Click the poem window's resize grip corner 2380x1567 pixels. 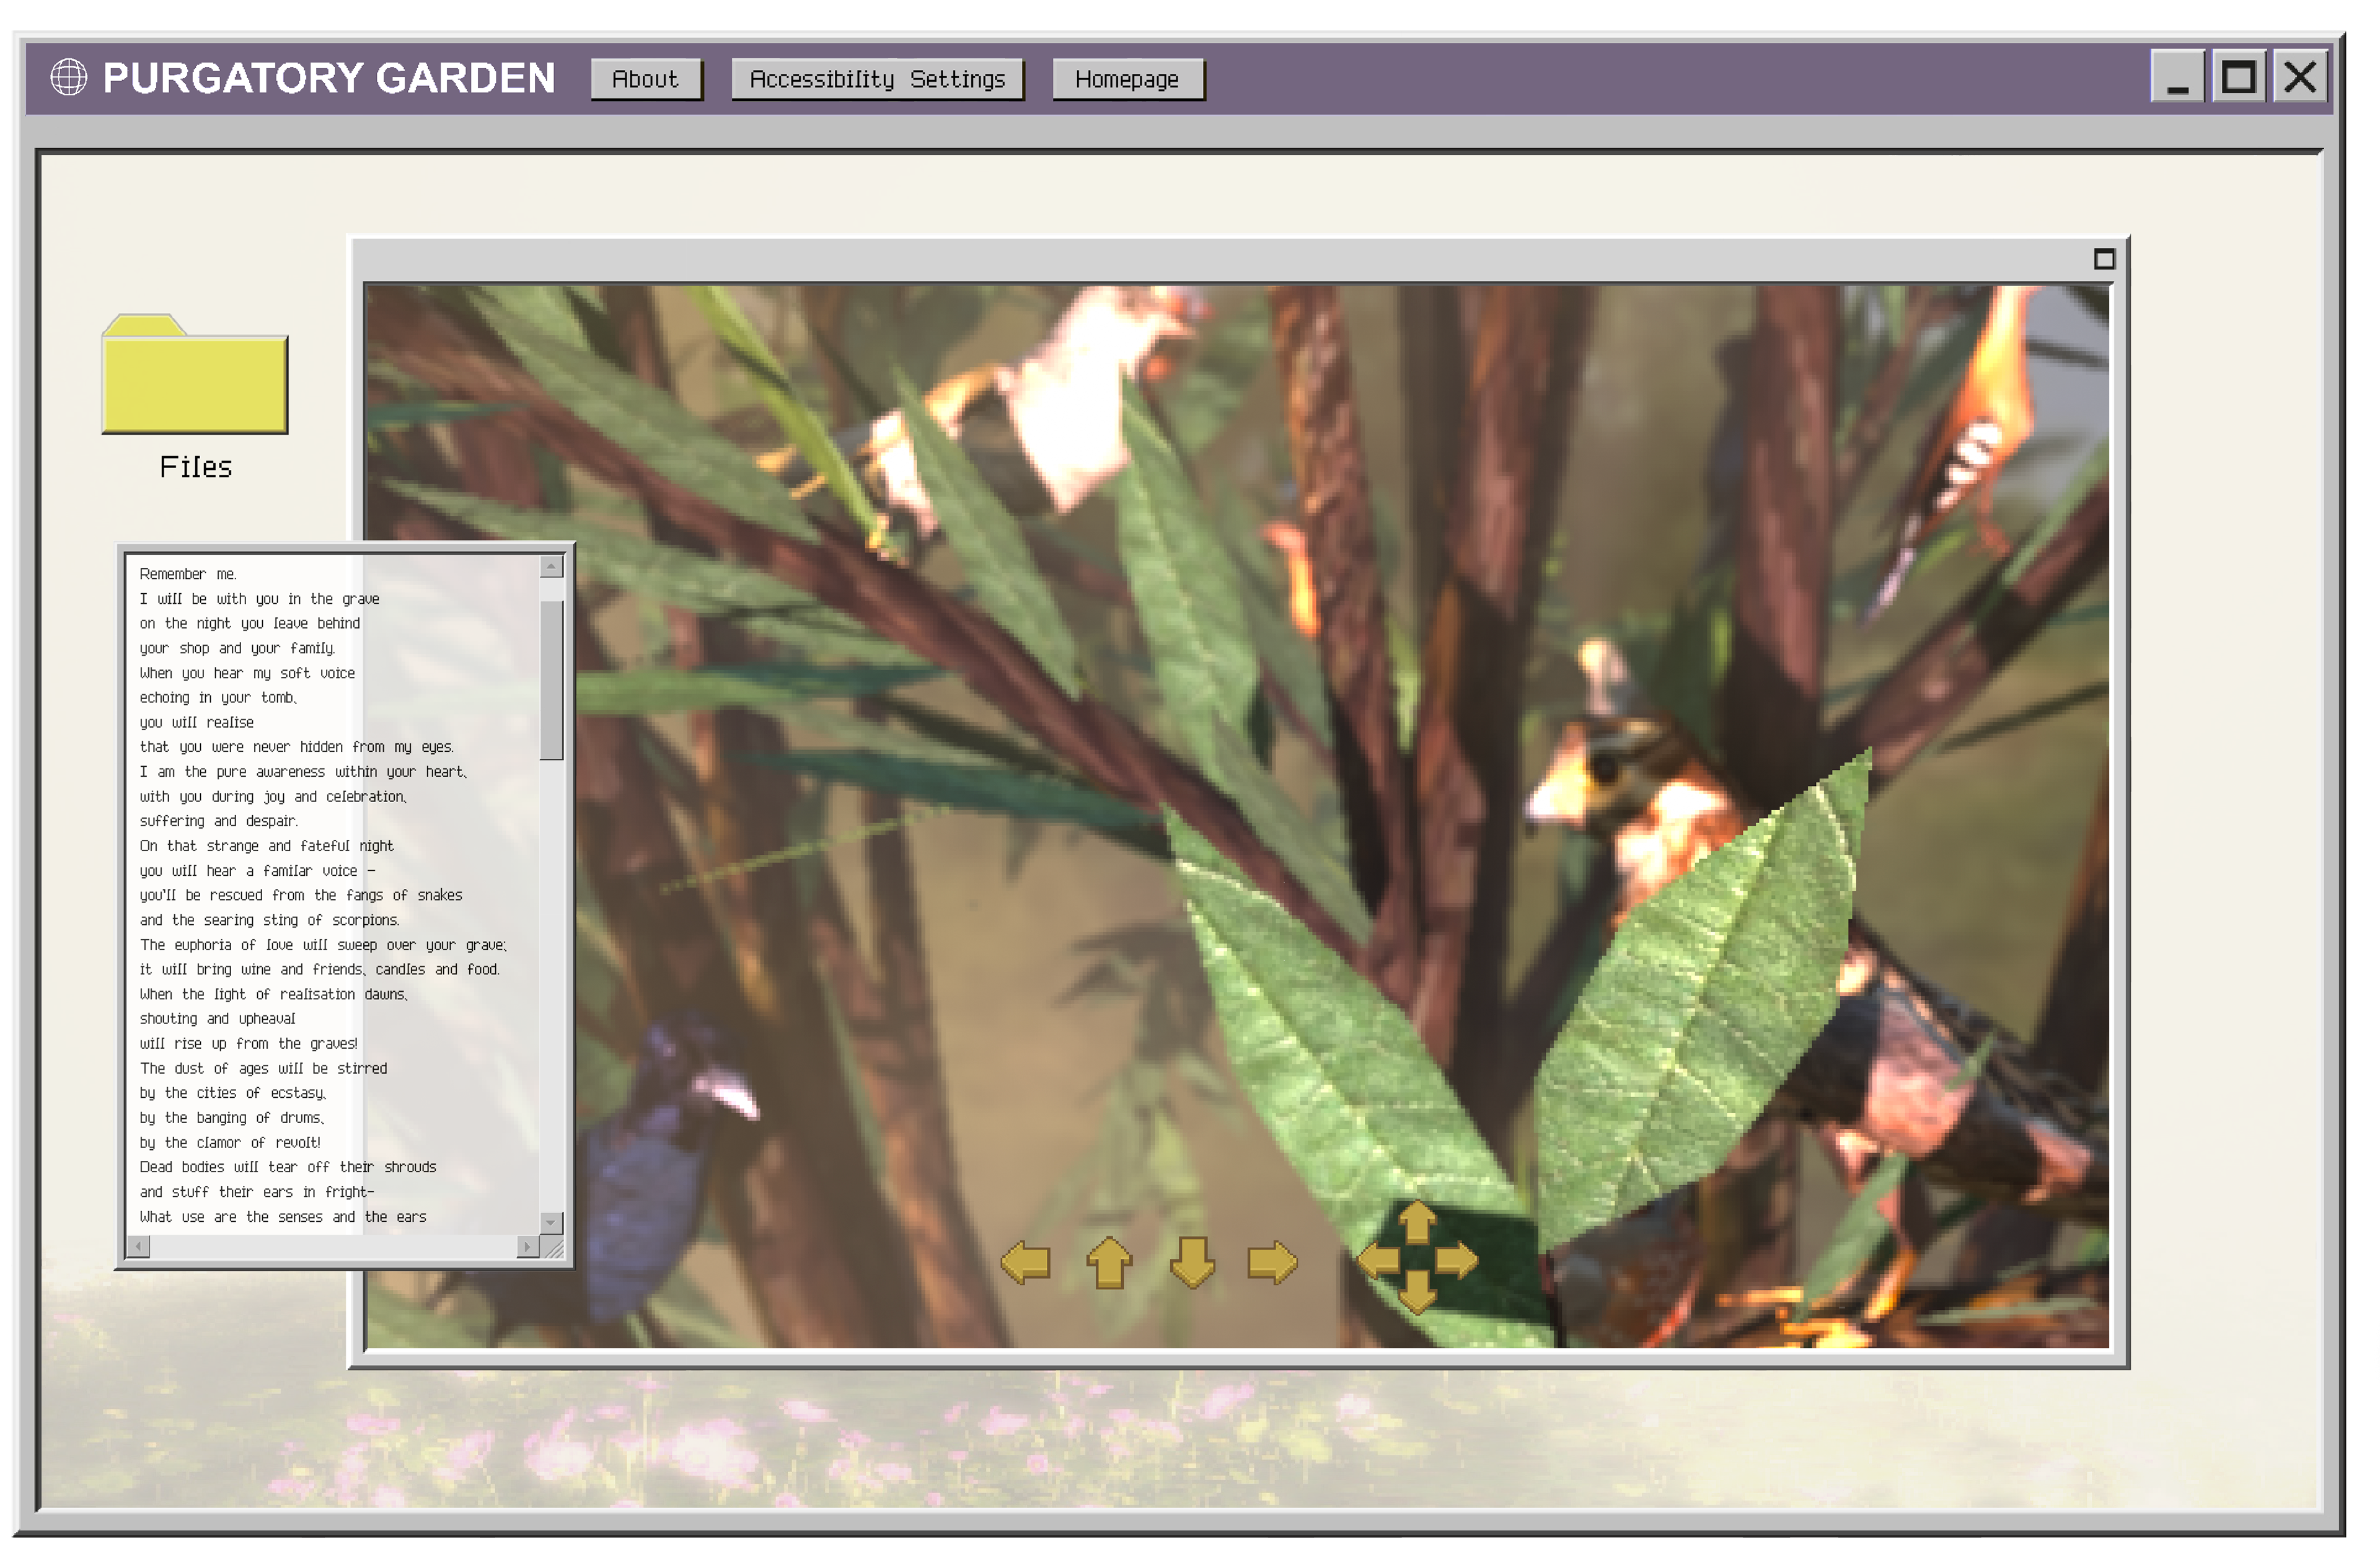point(554,1248)
